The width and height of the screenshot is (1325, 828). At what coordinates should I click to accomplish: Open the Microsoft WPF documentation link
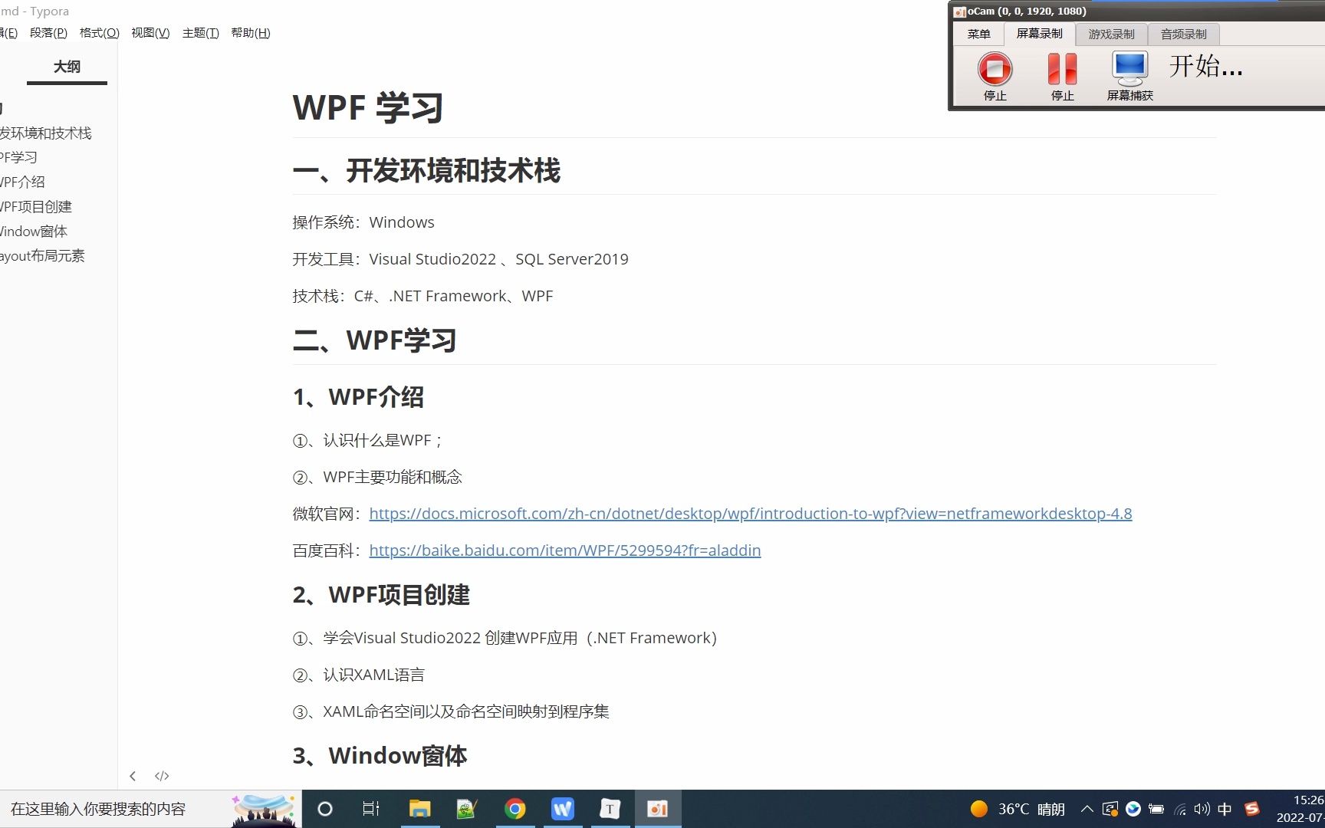750,514
